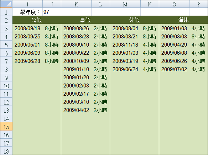The width and height of the screenshot is (208, 155).
Task: Select date cell 2008/10/09
Action: 76,61
